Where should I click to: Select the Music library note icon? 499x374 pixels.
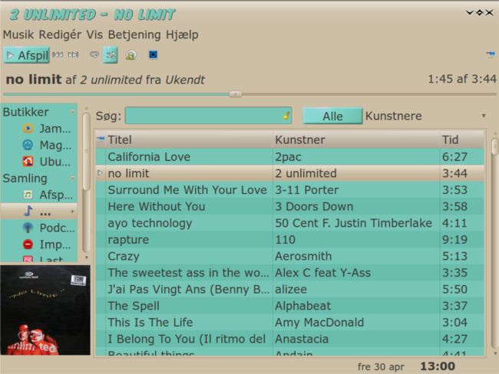click(28, 211)
